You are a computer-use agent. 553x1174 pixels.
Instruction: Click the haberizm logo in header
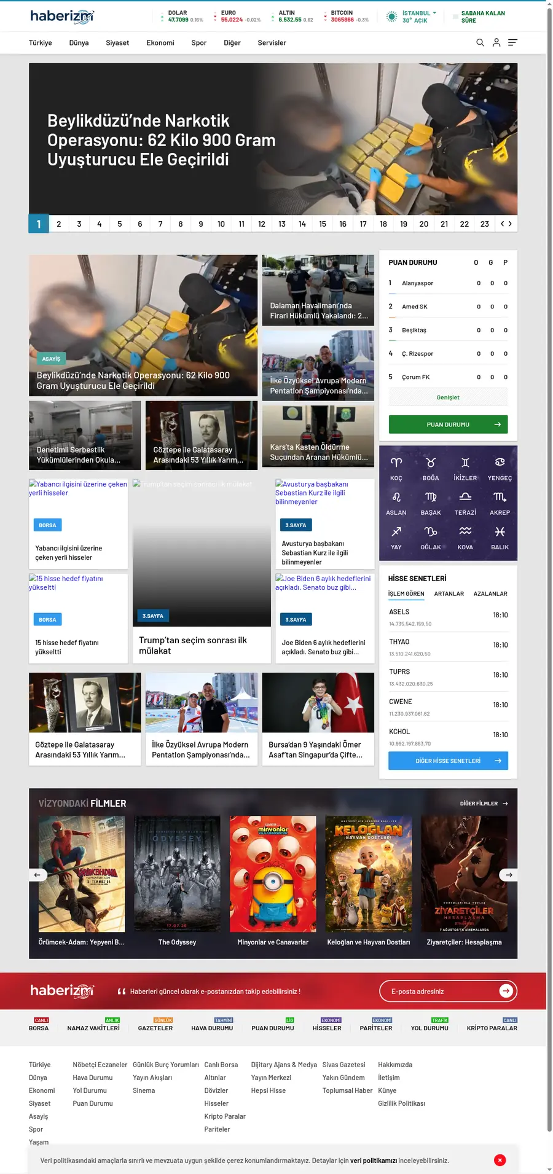pyautogui.click(x=62, y=17)
